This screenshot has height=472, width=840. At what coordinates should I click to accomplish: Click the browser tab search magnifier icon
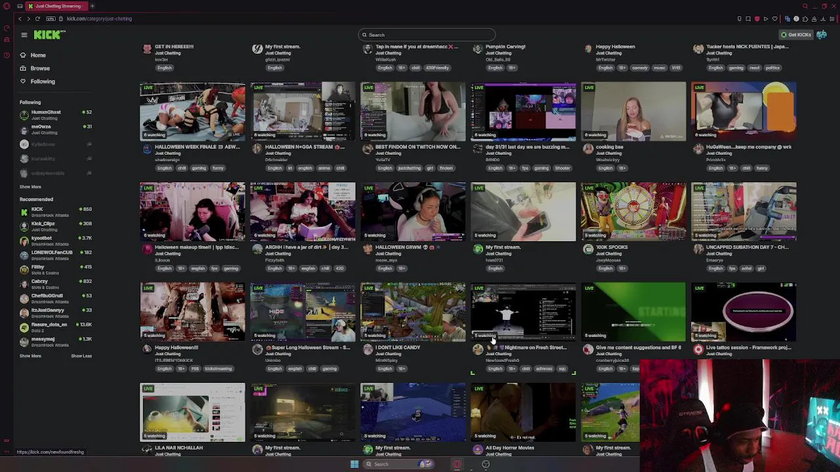pyautogui.click(x=805, y=6)
